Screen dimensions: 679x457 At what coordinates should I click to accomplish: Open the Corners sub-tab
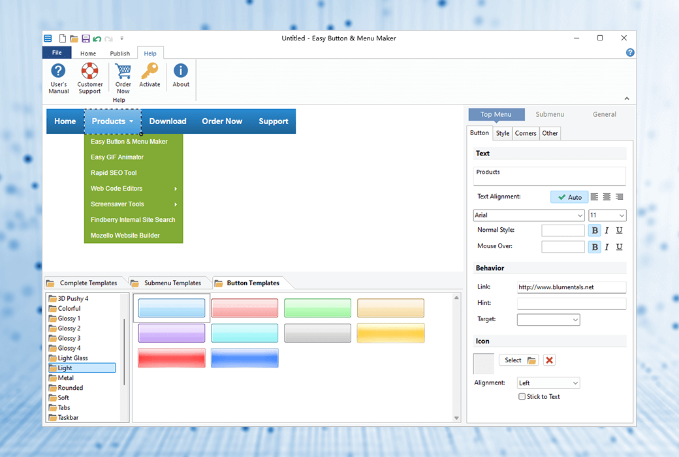coord(526,133)
